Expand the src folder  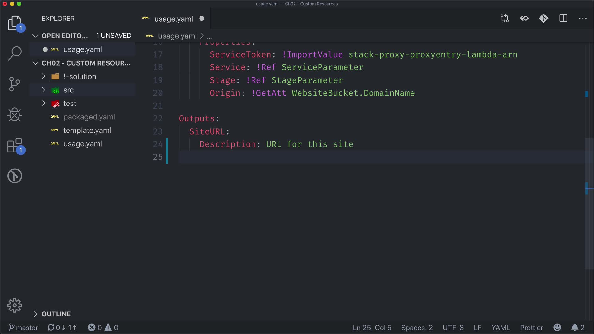pyautogui.click(x=68, y=90)
